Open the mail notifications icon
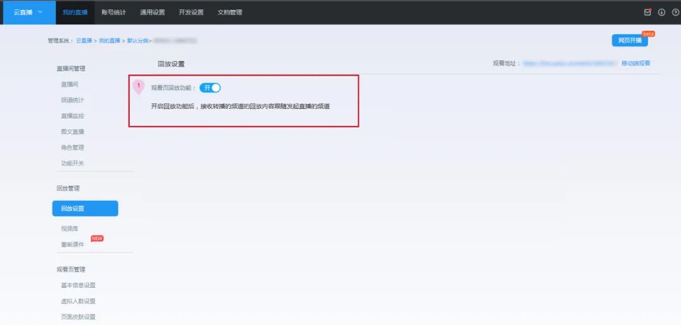The image size is (681, 325). click(648, 13)
